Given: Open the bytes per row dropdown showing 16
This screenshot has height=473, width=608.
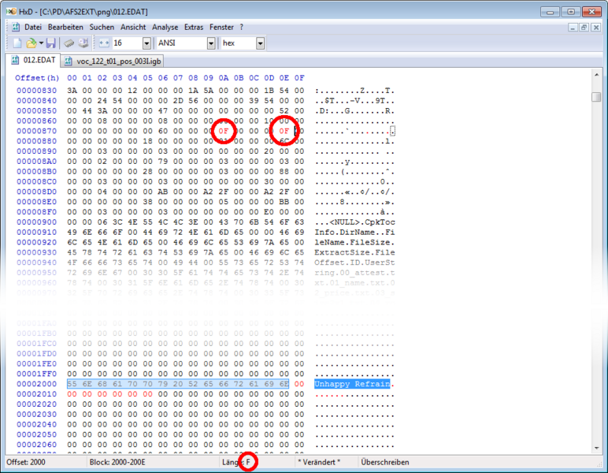Looking at the screenshot, I should [147, 43].
